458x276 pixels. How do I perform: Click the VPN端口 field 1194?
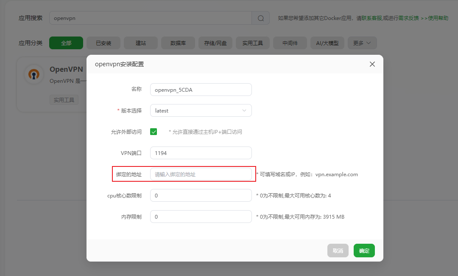tap(201, 153)
